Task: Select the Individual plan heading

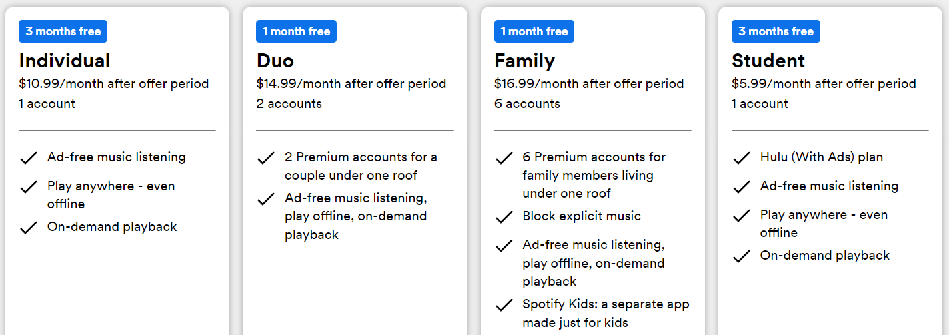Action: point(65,61)
